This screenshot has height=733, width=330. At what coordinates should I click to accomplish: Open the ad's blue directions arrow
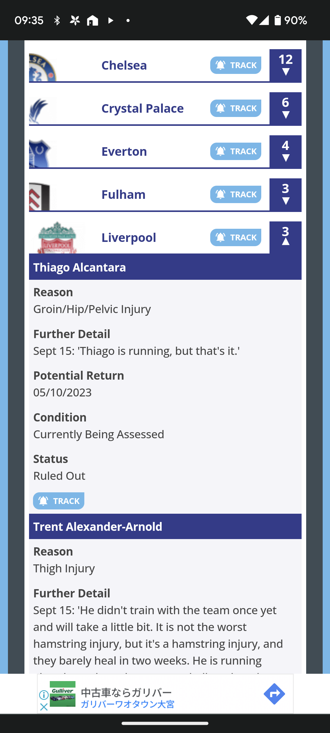pos(274,694)
